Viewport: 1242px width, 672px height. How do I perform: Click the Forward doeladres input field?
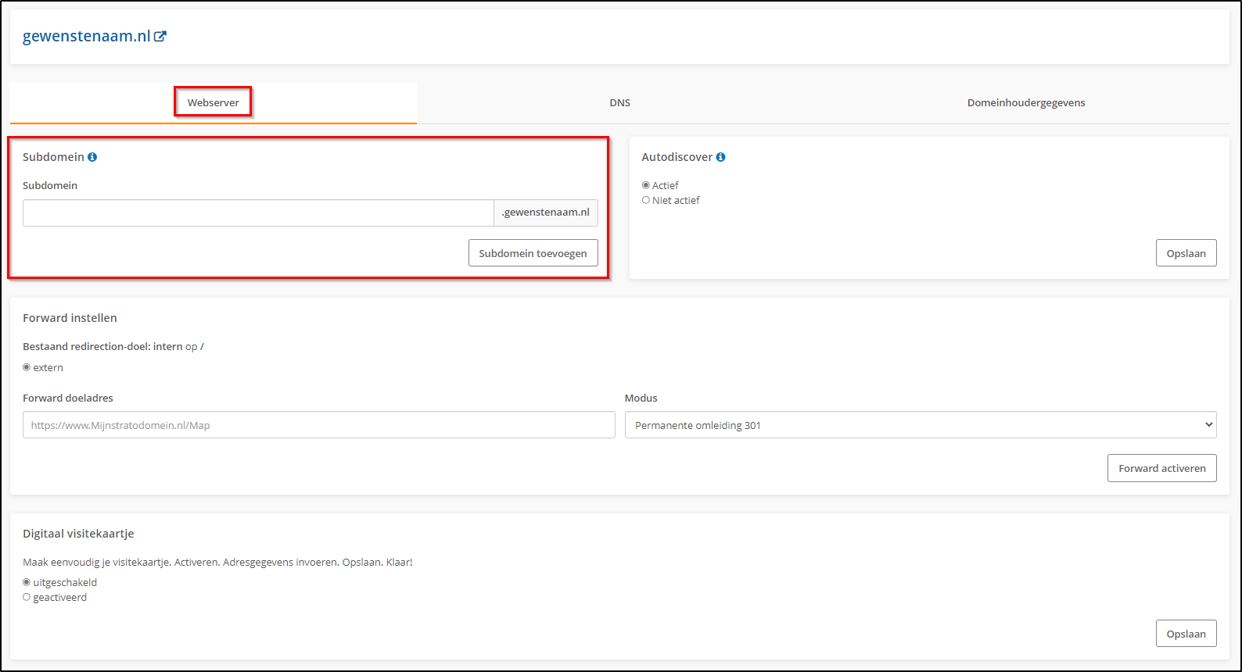click(318, 425)
